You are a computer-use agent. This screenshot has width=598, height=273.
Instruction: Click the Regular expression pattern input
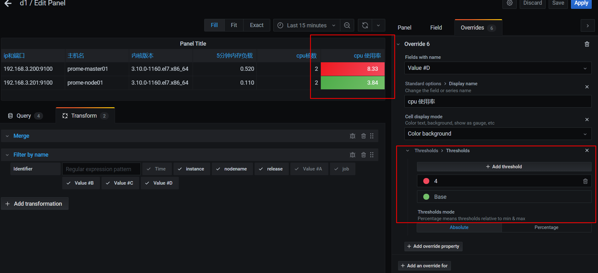101,169
